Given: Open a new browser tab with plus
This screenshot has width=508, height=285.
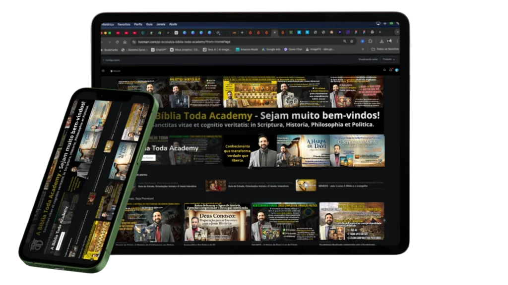Looking at the screenshot, I should pos(380,32).
